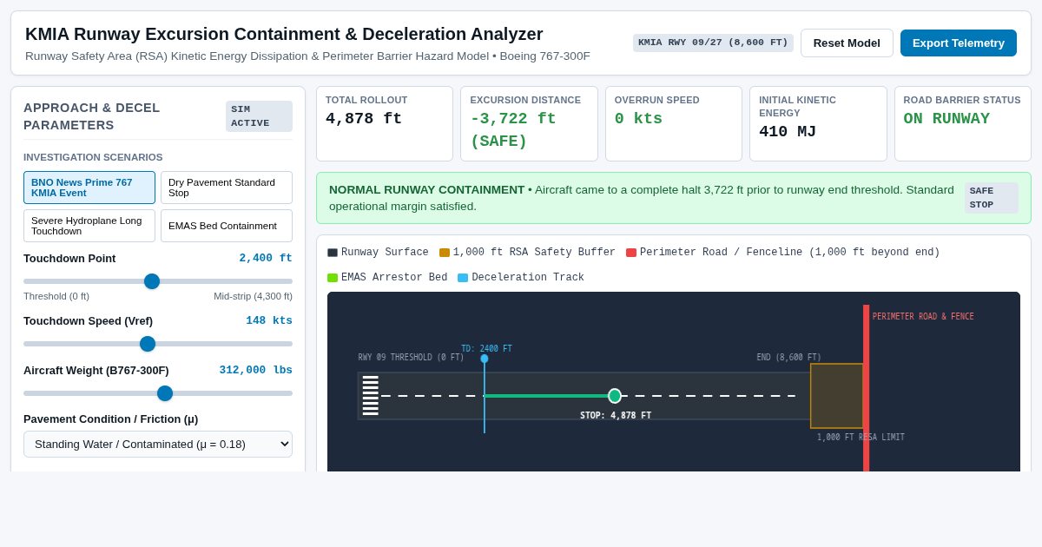
Task: Select BNO News Prime 767 KMIA Event scenario
Action: (89, 188)
